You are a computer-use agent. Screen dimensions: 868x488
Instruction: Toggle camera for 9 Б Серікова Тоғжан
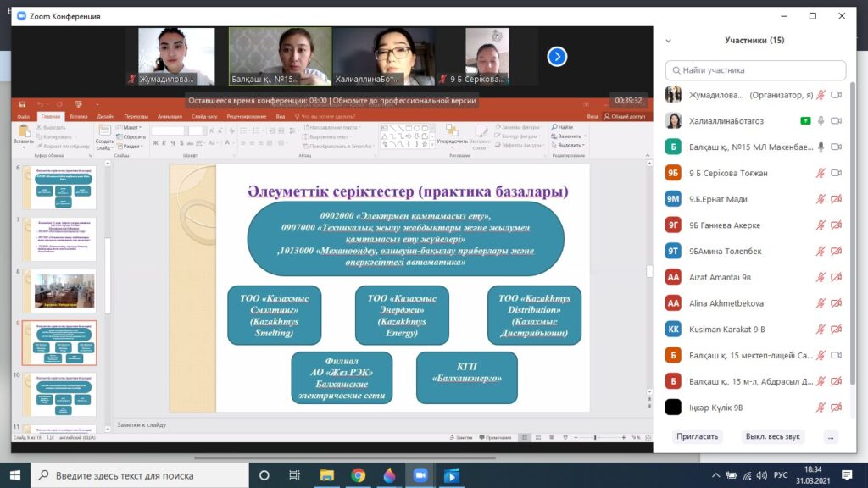tap(837, 173)
